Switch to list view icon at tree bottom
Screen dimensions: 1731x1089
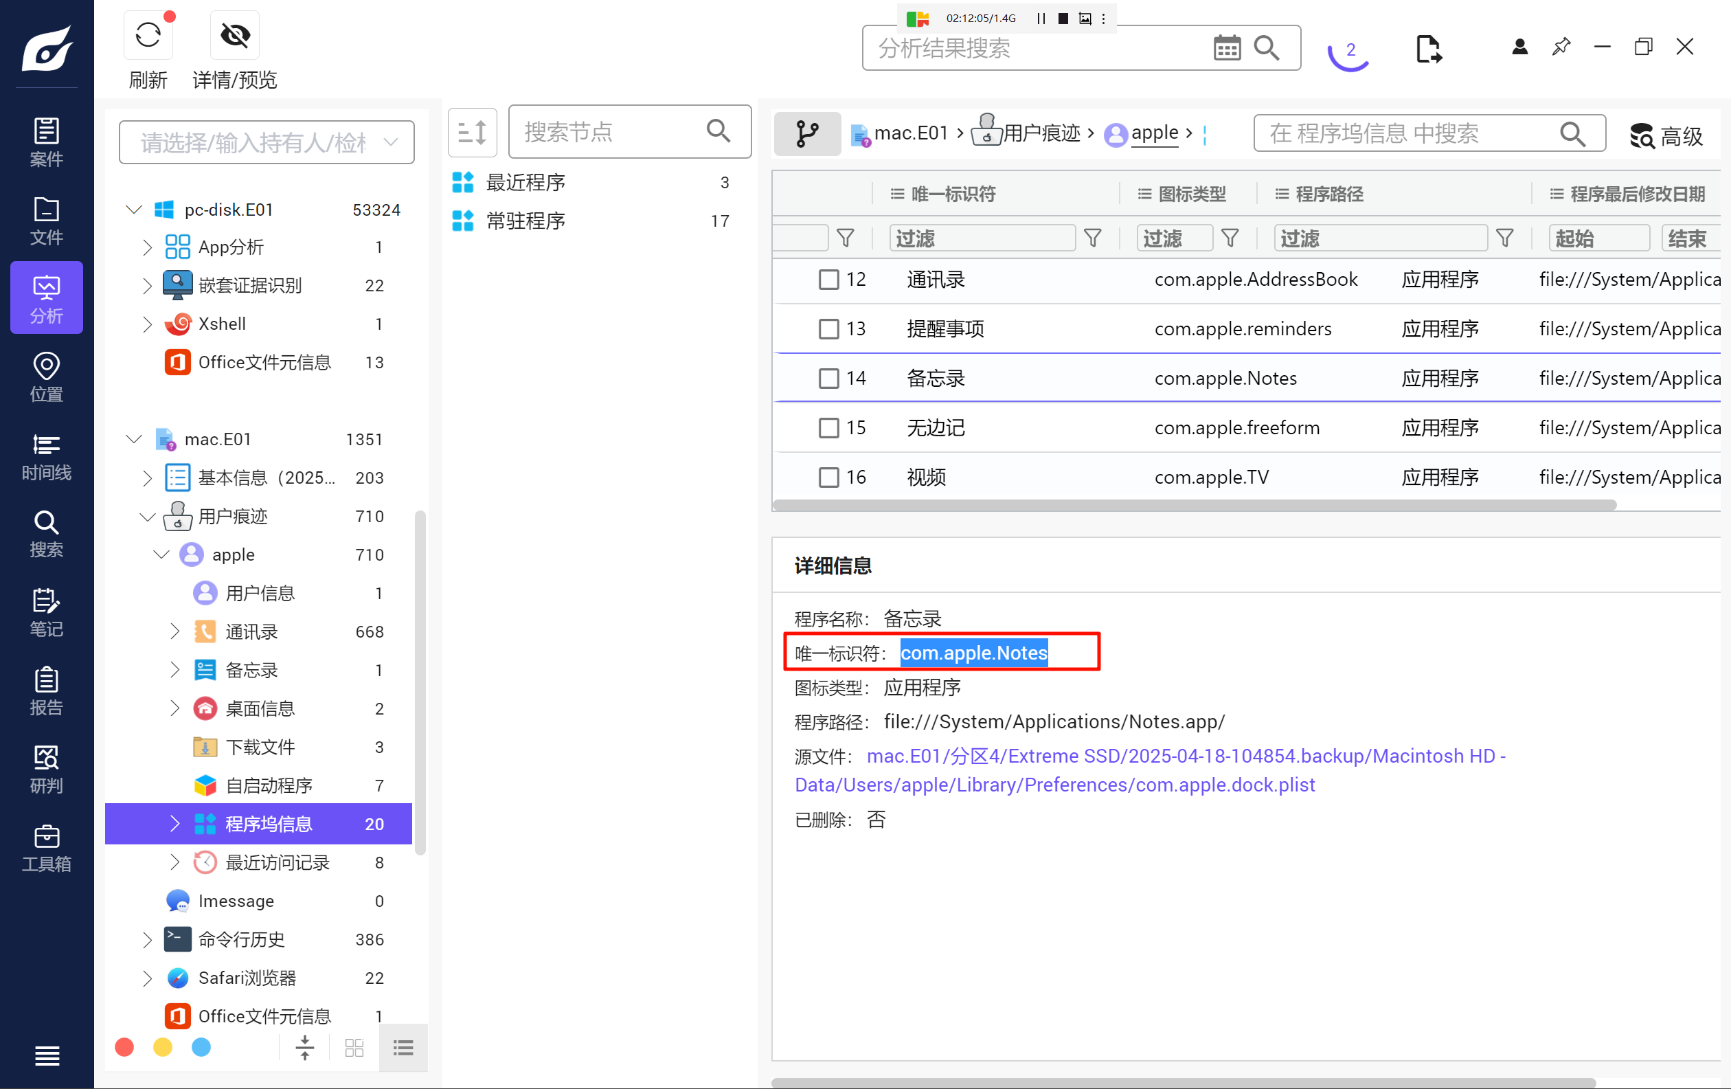pyautogui.click(x=403, y=1047)
